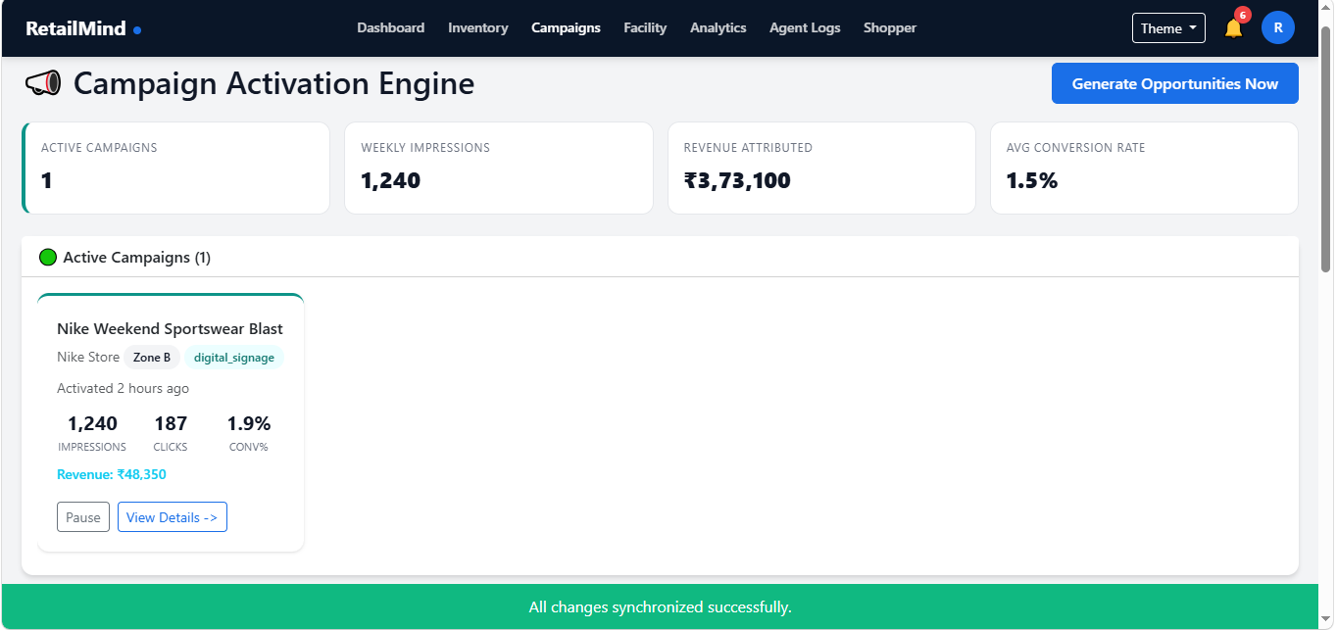Screen dimensions: 1337x630
Task: Switch to the Shopper page
Action: [x=890, y=28]
